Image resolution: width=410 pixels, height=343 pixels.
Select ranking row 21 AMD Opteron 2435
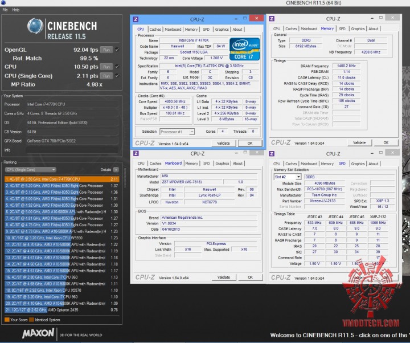(x=61, y=310)
